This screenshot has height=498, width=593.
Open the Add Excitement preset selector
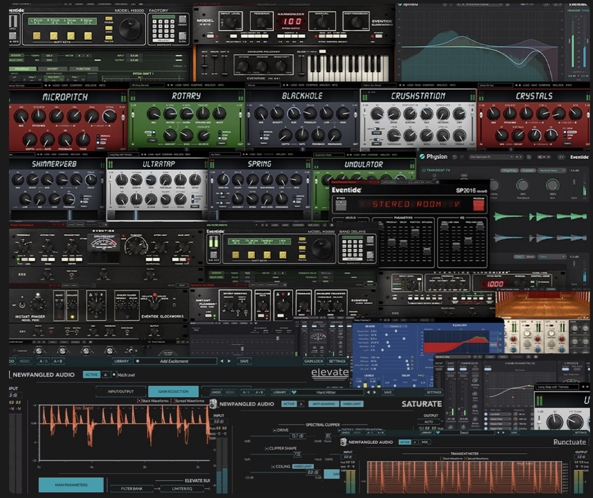[175, 361]
